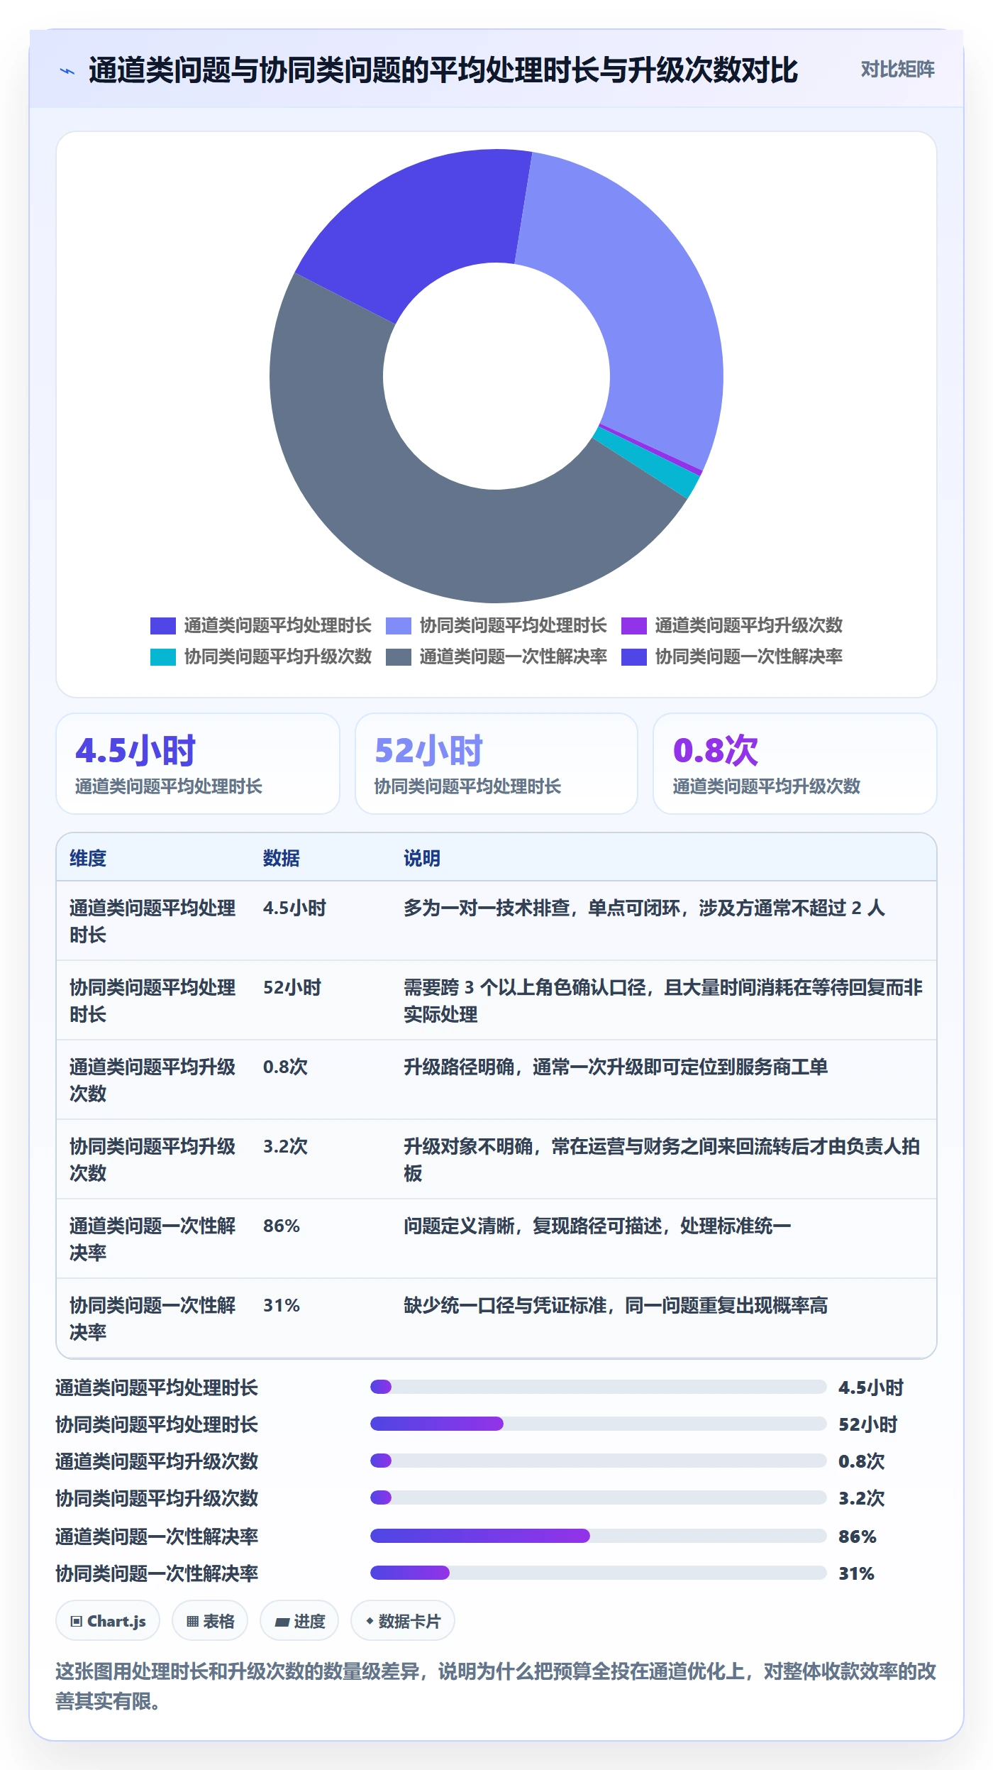Click the square icon in Chart.js chip
This screenshot has height=1770, width=993.
pyautogui.click(x=77, y=1621)
